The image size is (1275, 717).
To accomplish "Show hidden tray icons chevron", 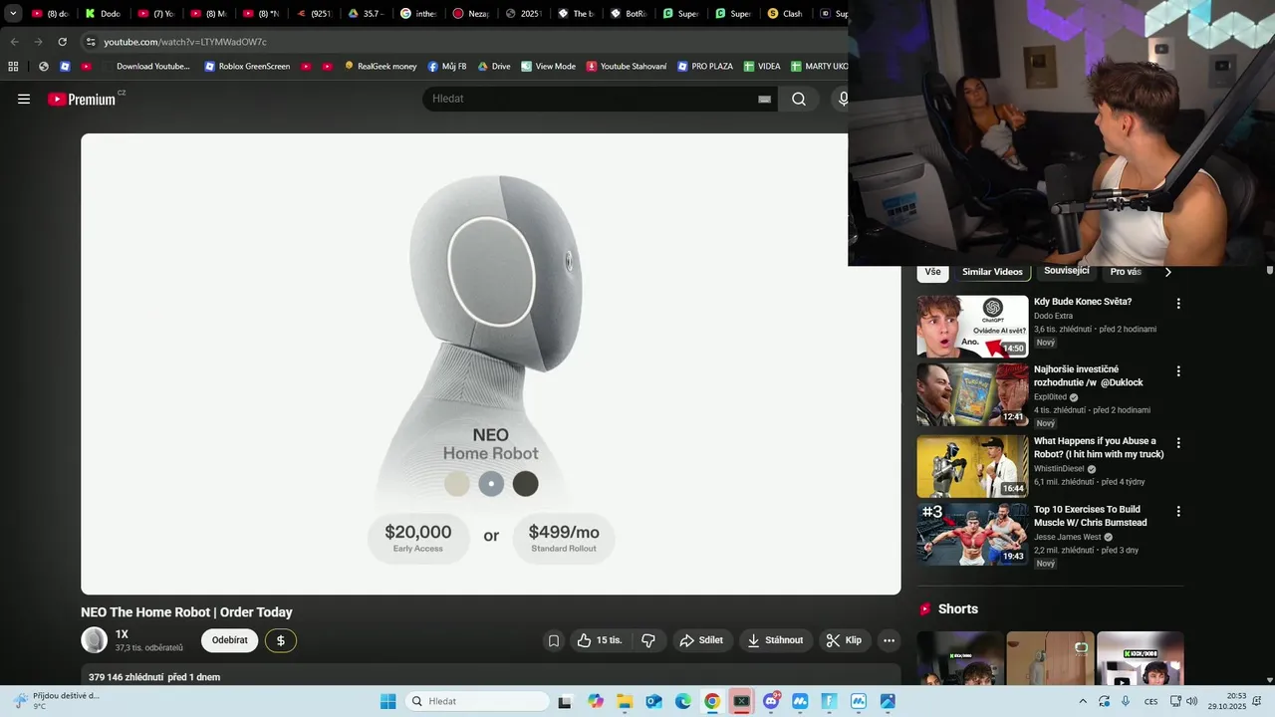I will [x=1083, y=701].
